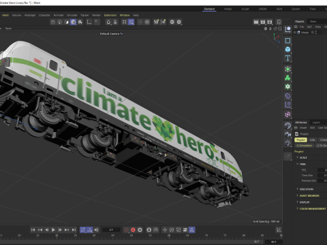This screenshot has width=327, height=245.
Task: Add a Light using the light icon
Action: (287, 143)
